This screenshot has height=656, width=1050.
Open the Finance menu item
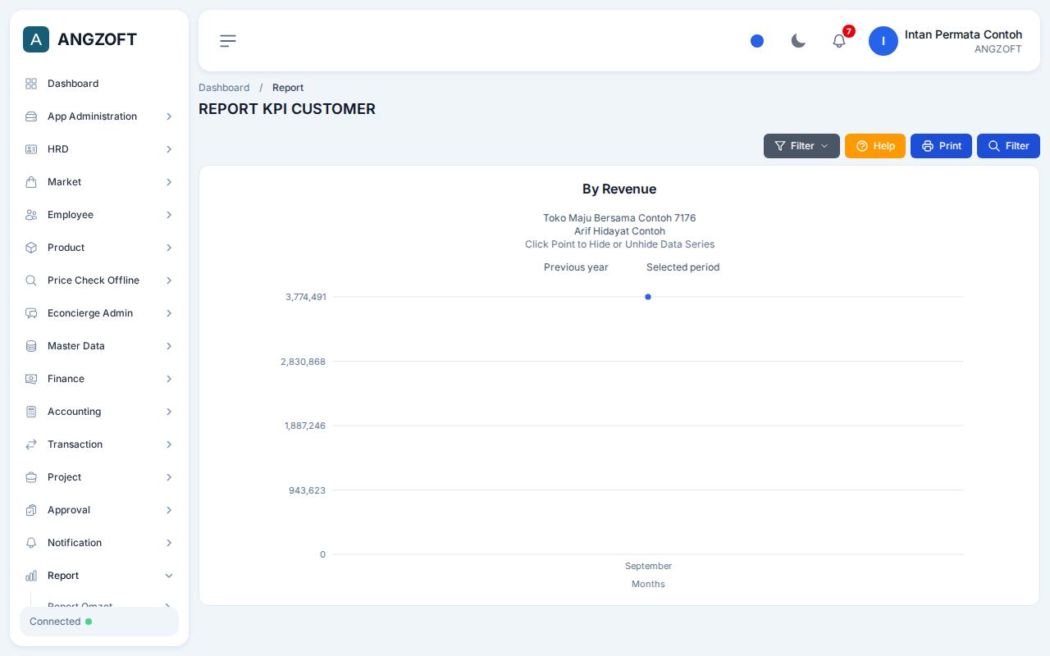pyautogui.click(x=99, y=379)
